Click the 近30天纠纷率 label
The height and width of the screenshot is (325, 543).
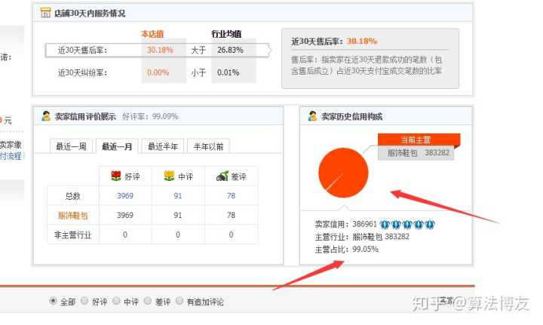click(82, 72)
